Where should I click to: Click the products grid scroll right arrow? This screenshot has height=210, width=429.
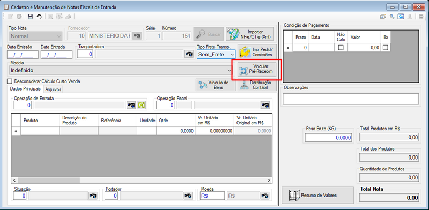(269, 181)
